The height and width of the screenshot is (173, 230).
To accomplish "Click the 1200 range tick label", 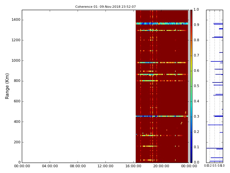I will [x=16, y=40].
